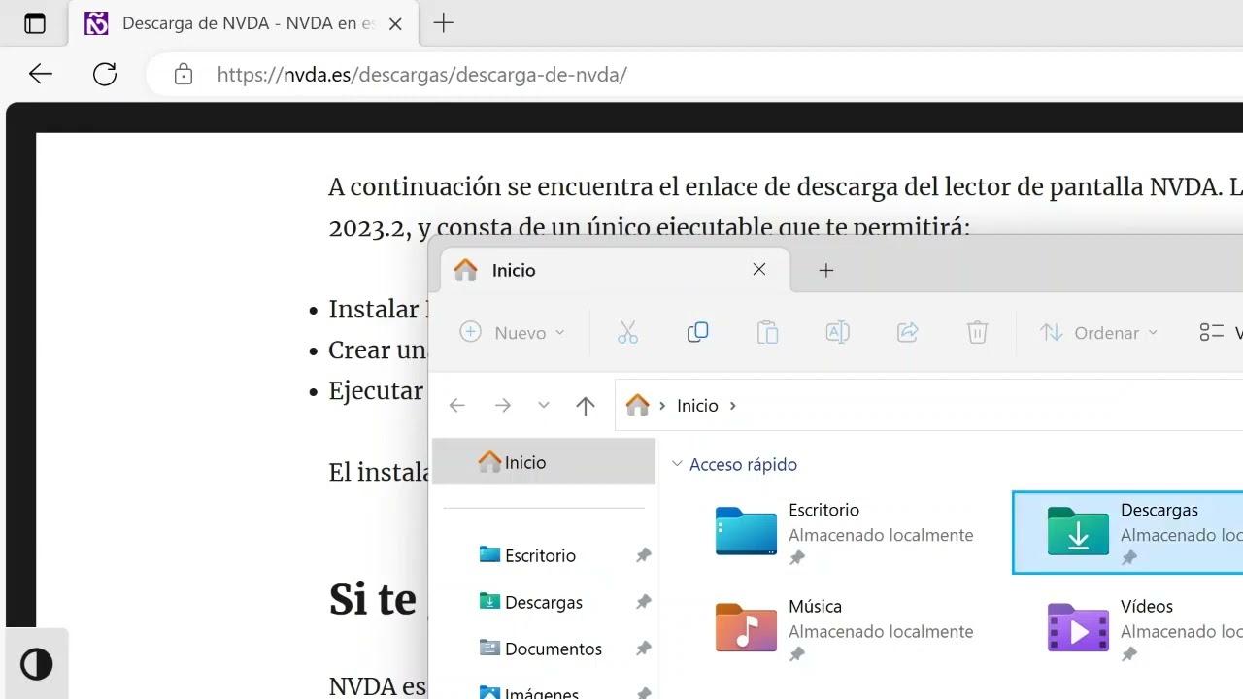This screenshot has width=1243, height=699.
Task: Click the Paste clipboard icon
Action: coord(767,333)
